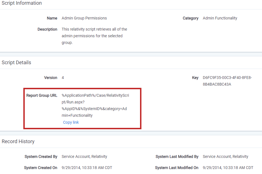Click the Report Group URL label
Image resolution: width=262 pixels, height=174 pixels.
(x=42, y=95)
